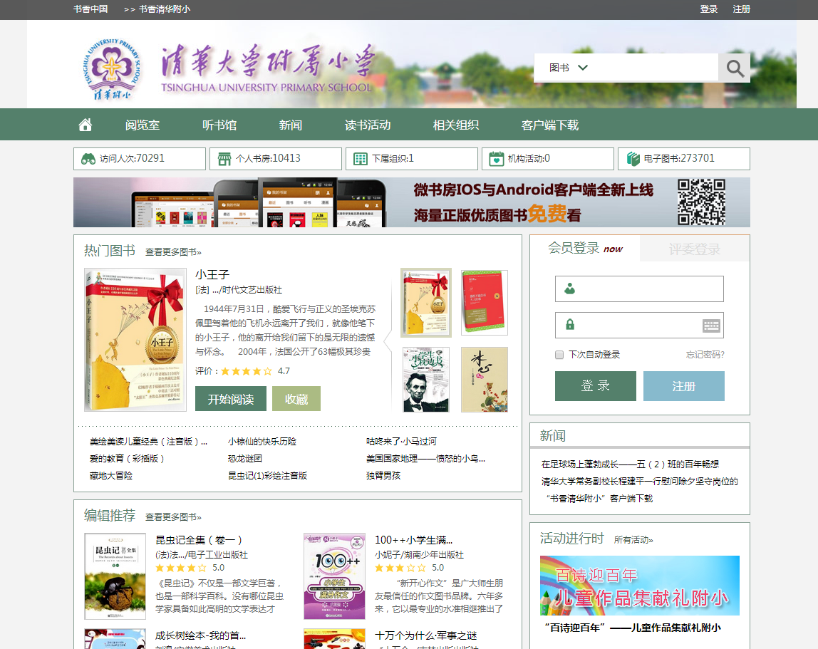Click the magnifier search icon
The image size is (818, 649).
735,68
